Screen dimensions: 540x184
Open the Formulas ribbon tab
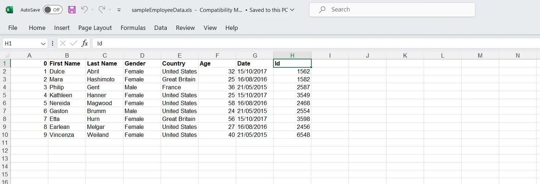click(x=133, y=28)
